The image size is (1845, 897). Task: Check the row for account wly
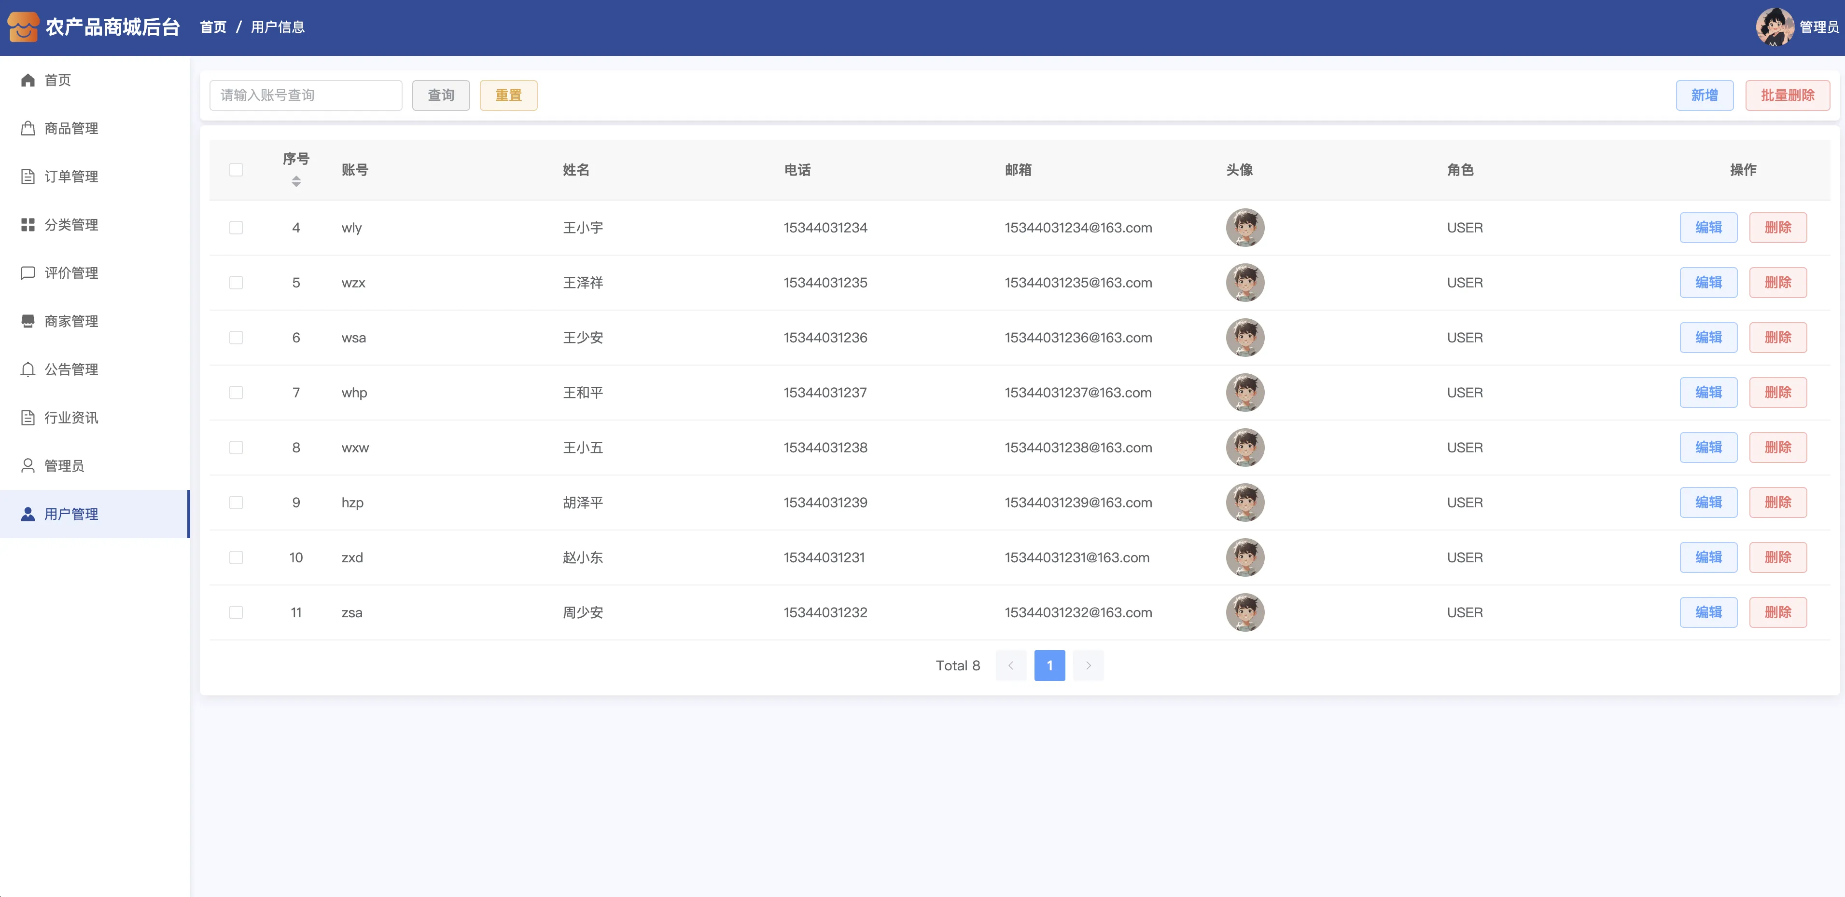236,228
